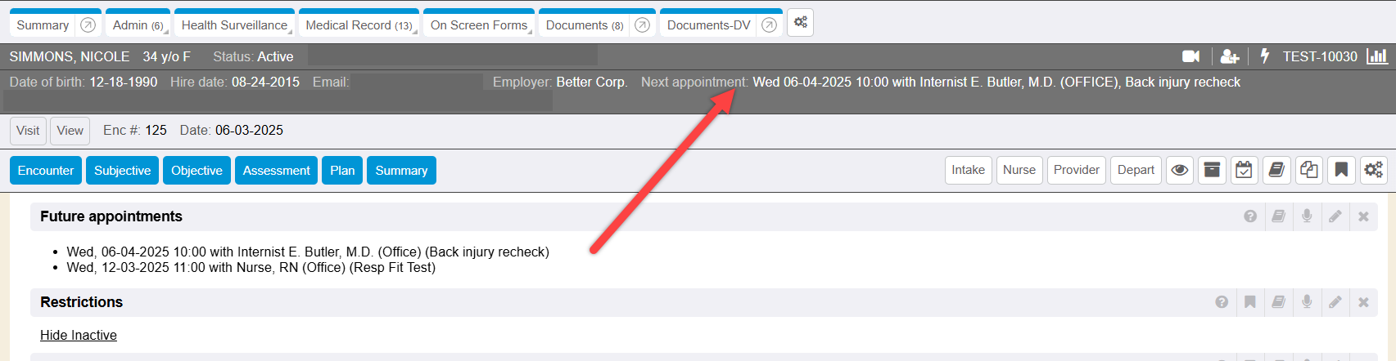Click the pencil edit icon for Restrictions section
This screenshot has height=361, width=1396.
point(1335,302)
